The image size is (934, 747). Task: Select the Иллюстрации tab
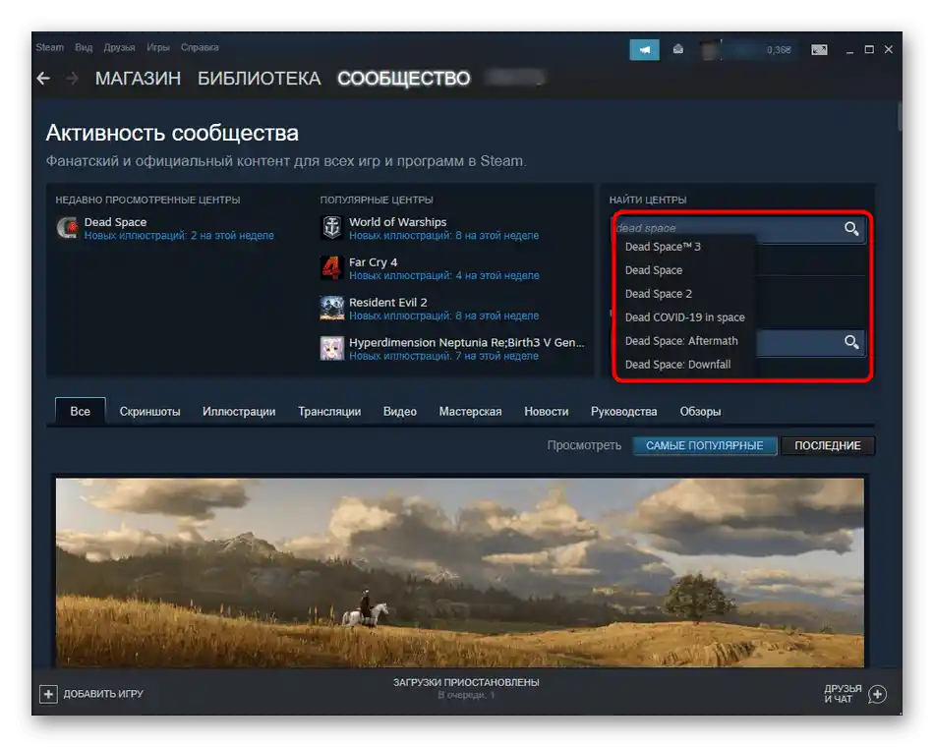239,412
